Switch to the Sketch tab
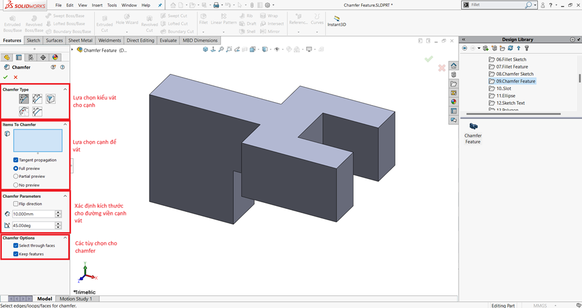 click(33, 41)
